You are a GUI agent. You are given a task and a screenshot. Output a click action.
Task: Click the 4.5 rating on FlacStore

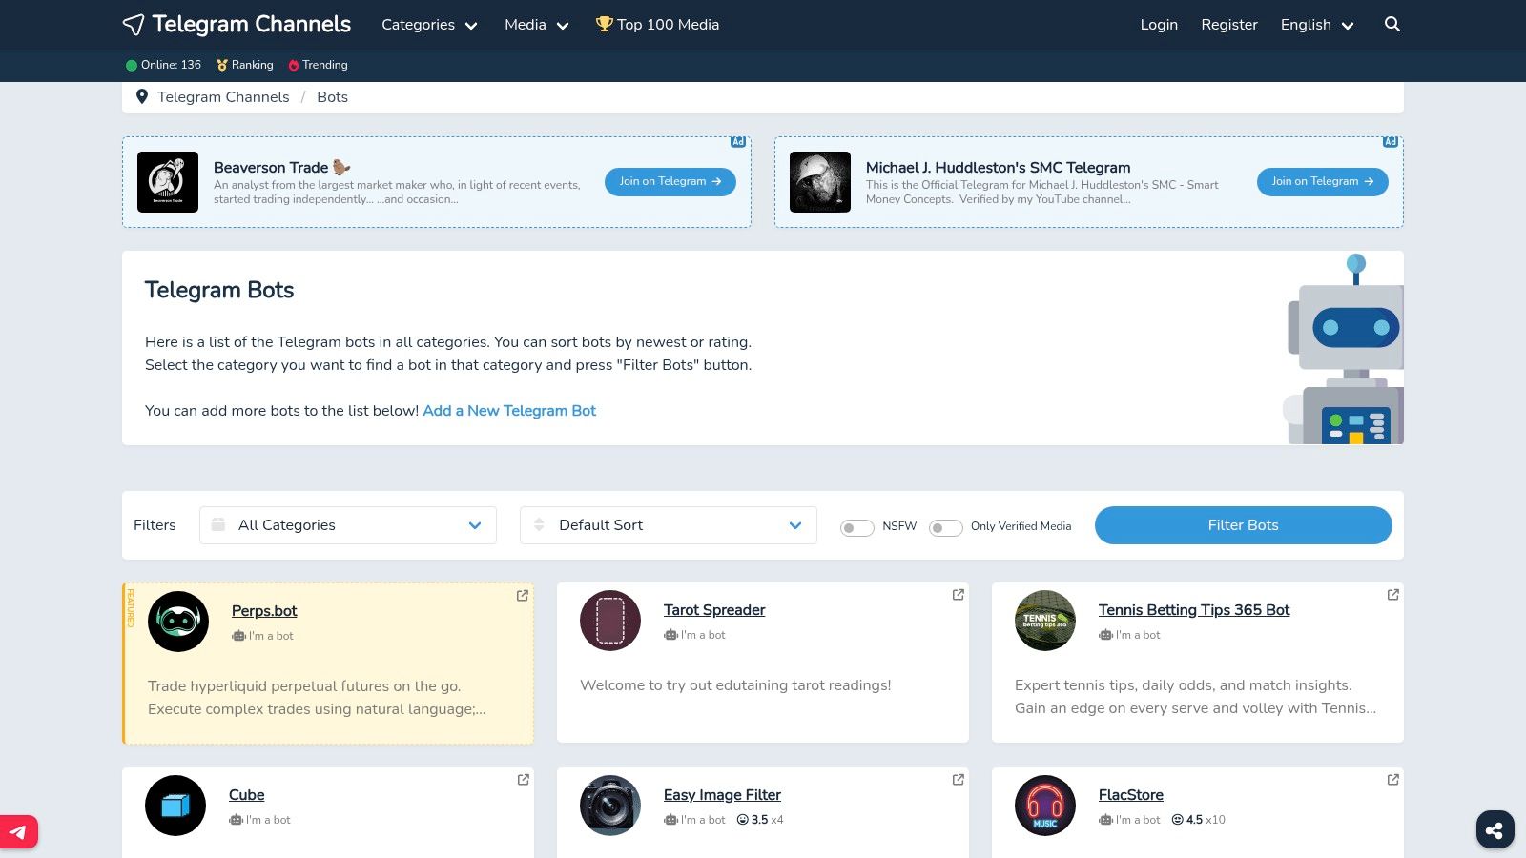1198,820
